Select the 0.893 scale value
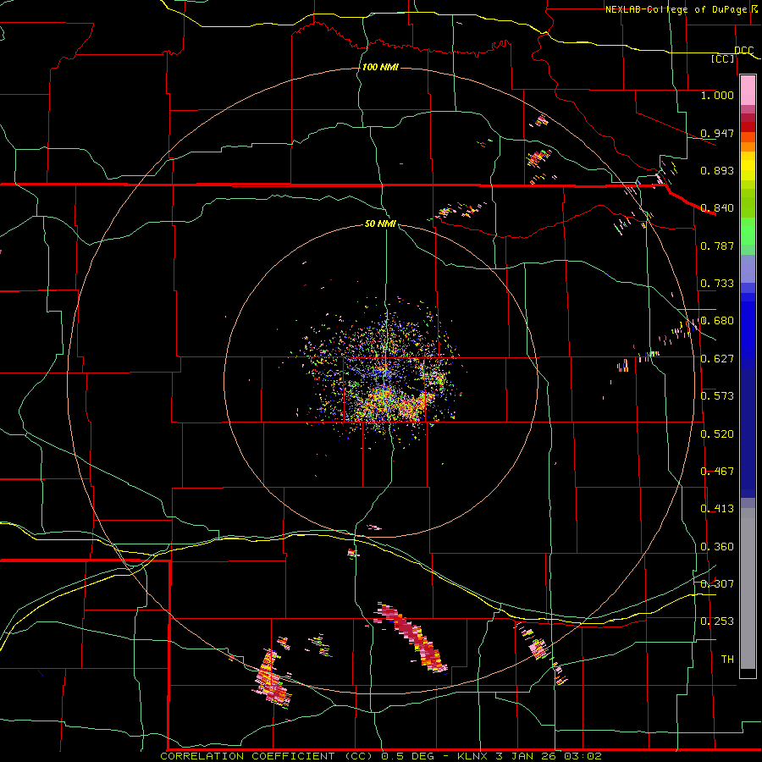Image resolution: width=762 pixels, height=762 pixels. (717, 170)
